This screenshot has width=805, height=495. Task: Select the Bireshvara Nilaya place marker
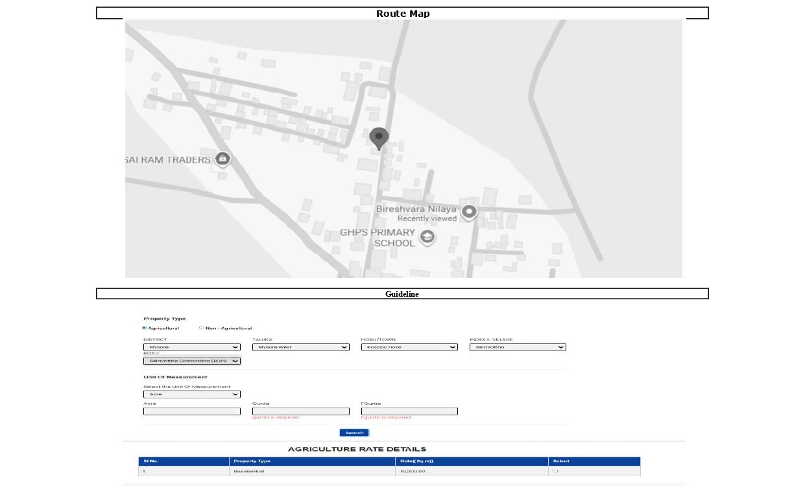point(469,212)
